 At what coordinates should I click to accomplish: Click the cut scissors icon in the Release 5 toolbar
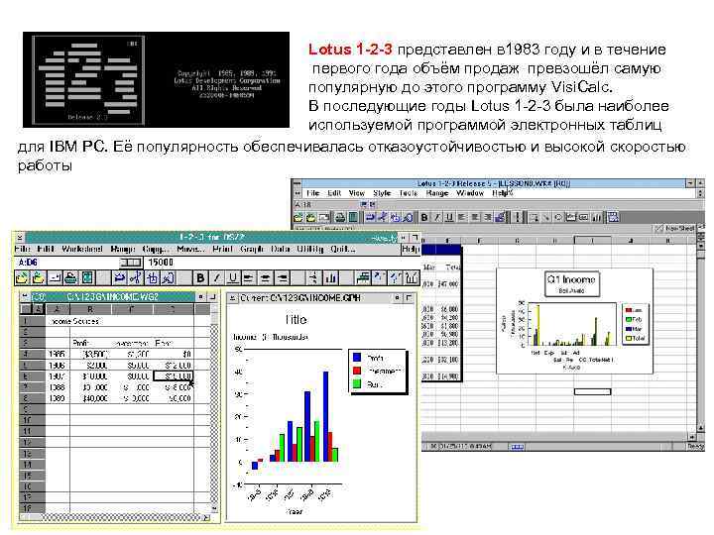pos(383,217)
